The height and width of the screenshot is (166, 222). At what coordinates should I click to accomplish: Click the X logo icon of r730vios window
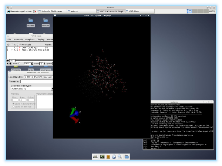[x=8, y=7]
